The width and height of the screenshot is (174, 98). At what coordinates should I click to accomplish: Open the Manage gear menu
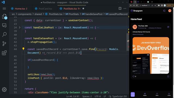(x=4, y=90)
